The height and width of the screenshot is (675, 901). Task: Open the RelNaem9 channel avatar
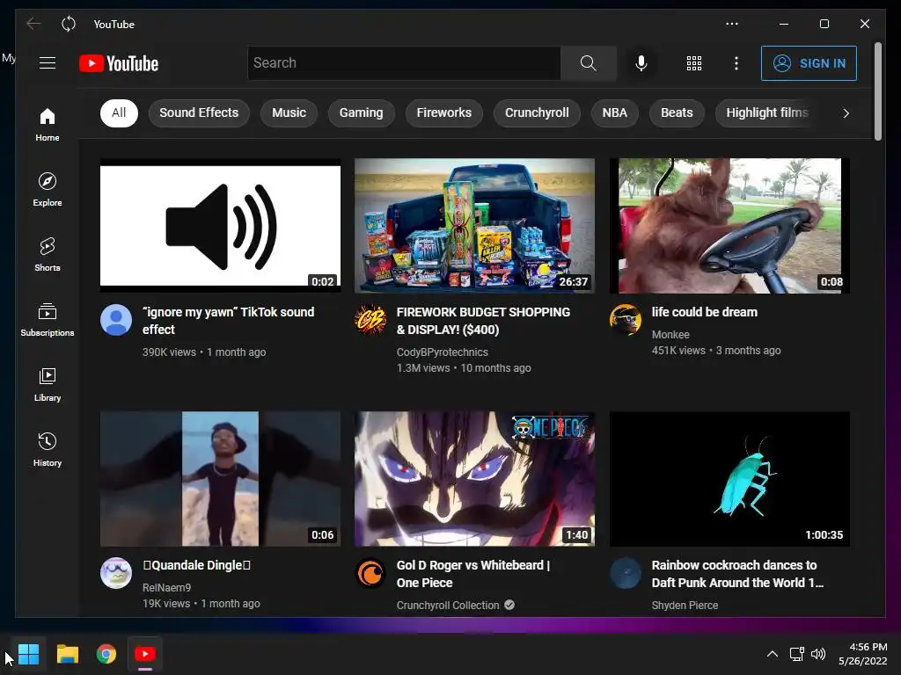[x=116, y=573]
